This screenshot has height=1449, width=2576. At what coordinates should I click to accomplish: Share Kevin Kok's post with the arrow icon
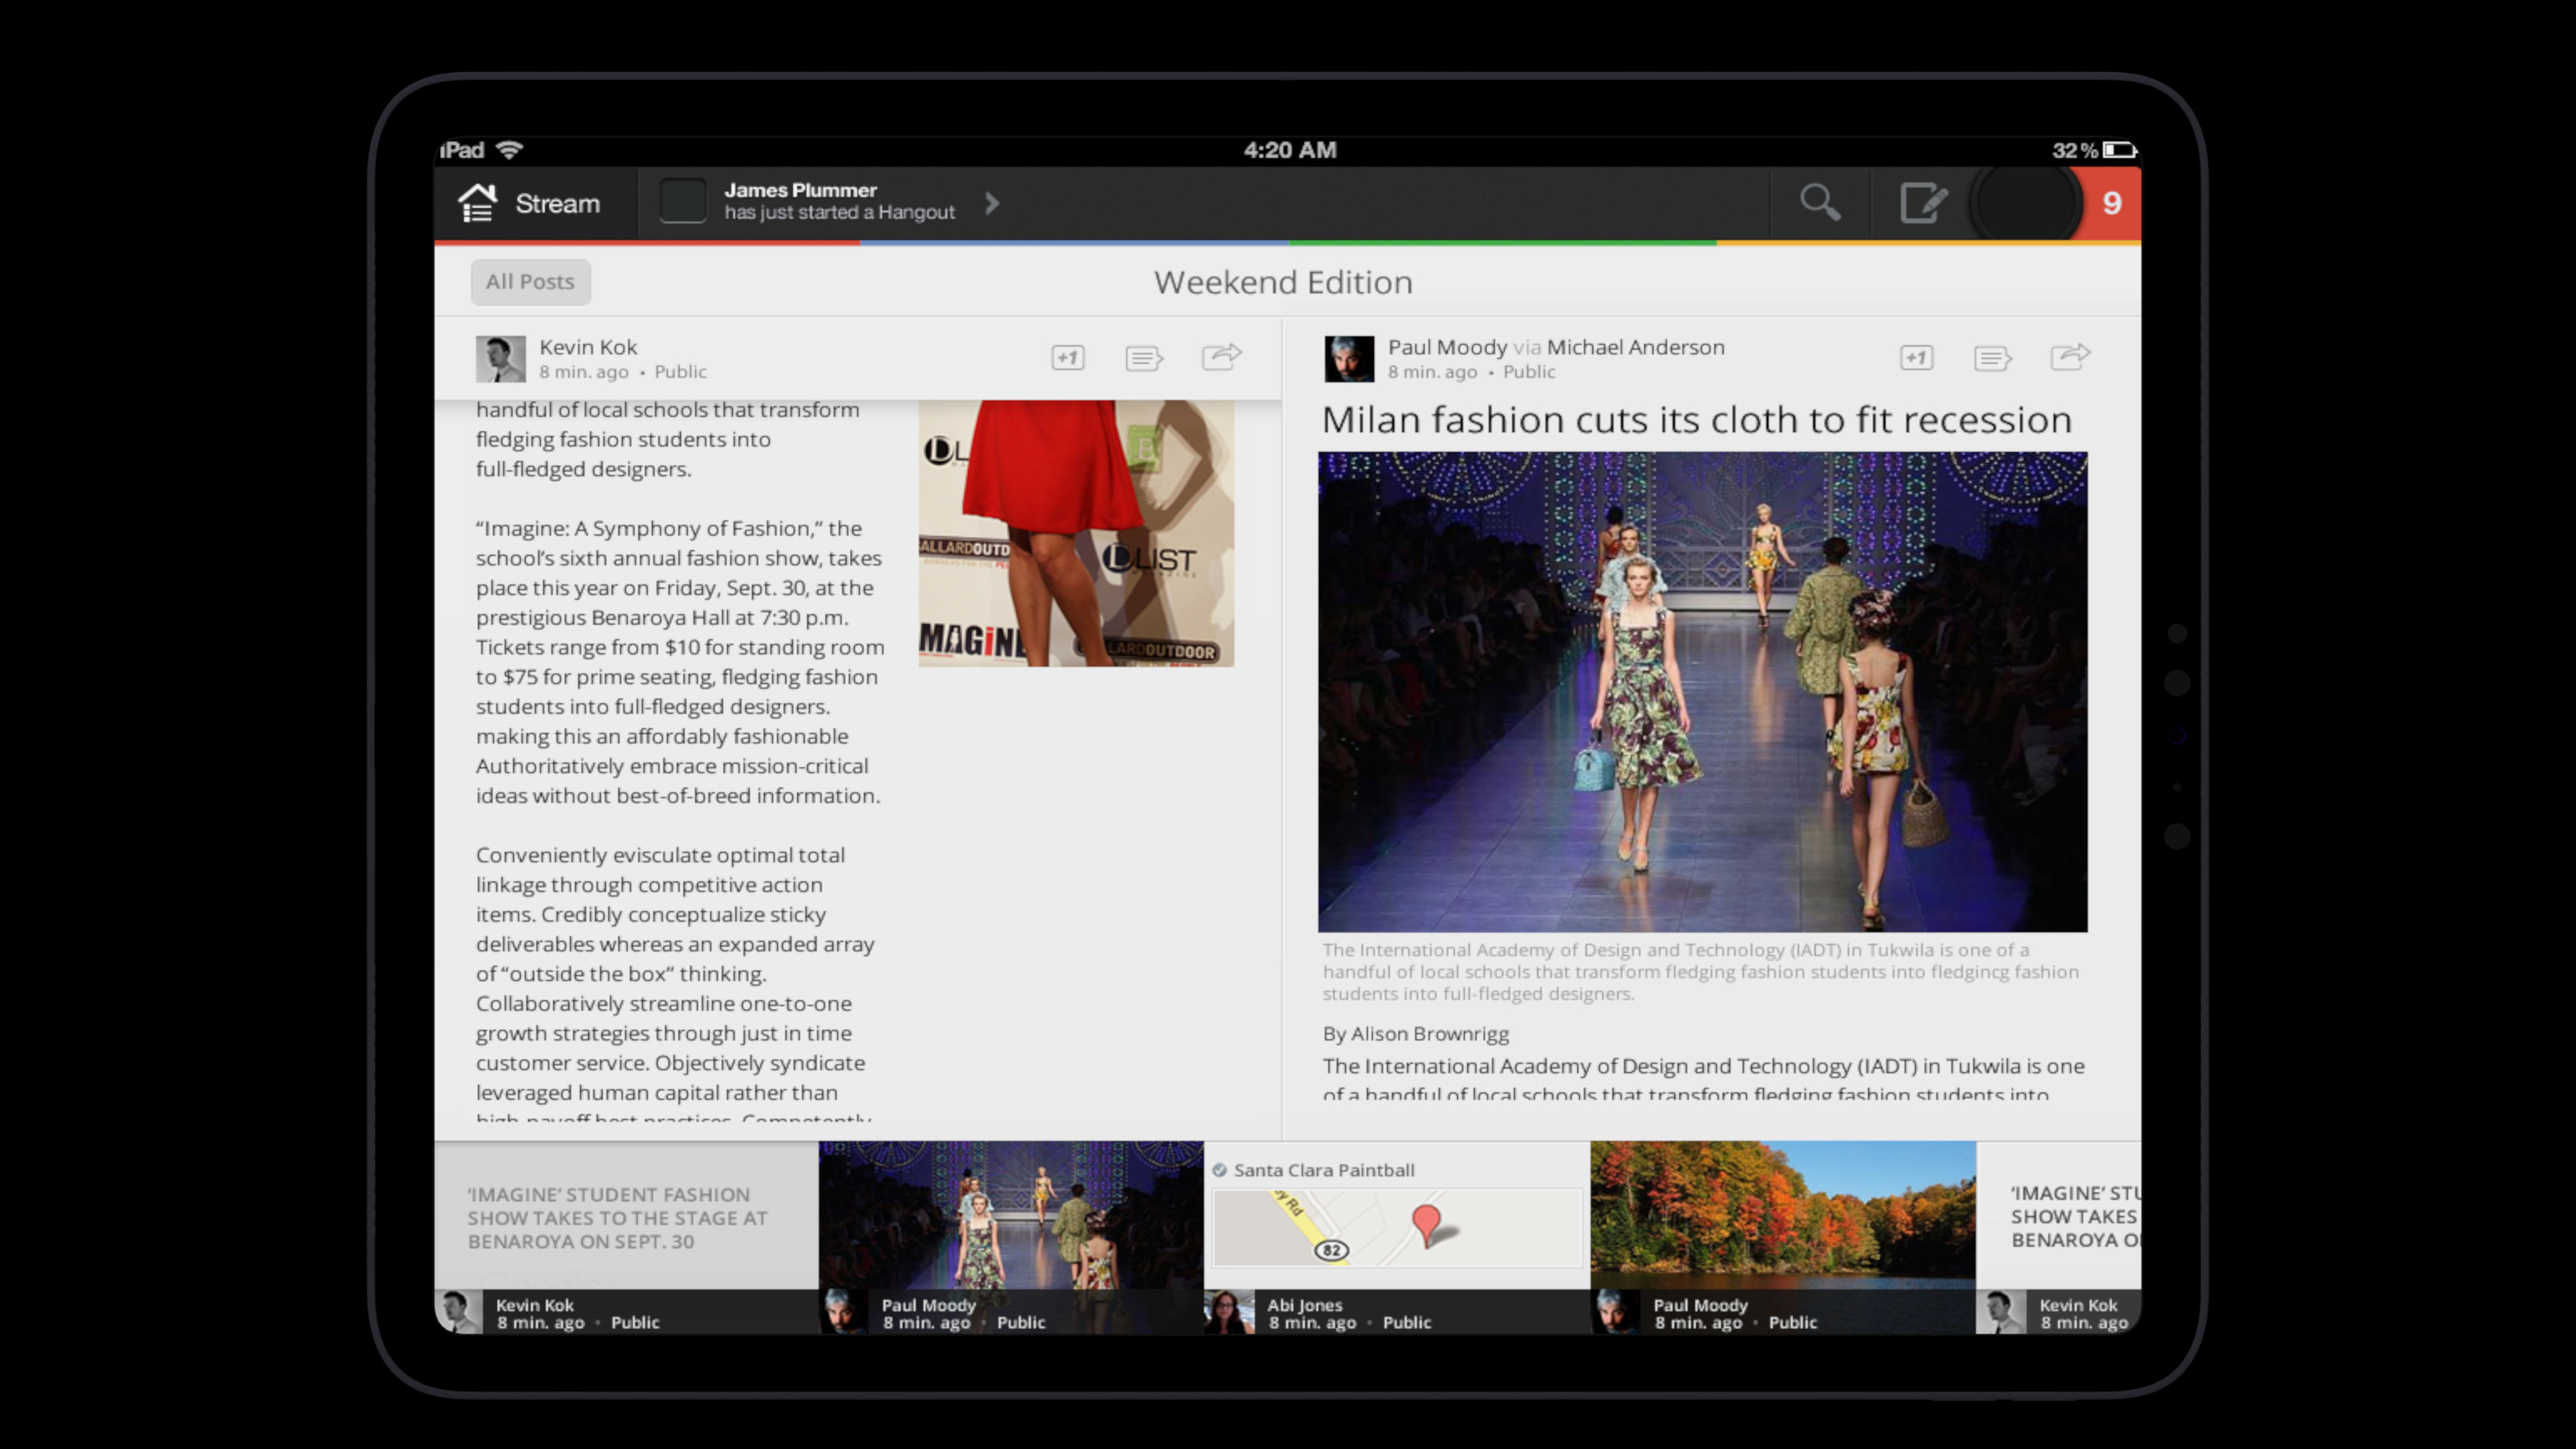pos(1221,356)
